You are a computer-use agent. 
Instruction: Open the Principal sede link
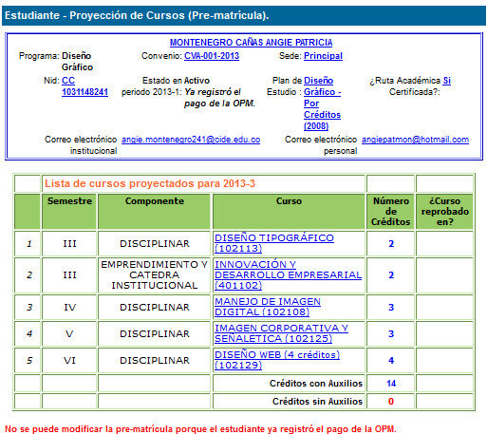(x=323, y=56)
